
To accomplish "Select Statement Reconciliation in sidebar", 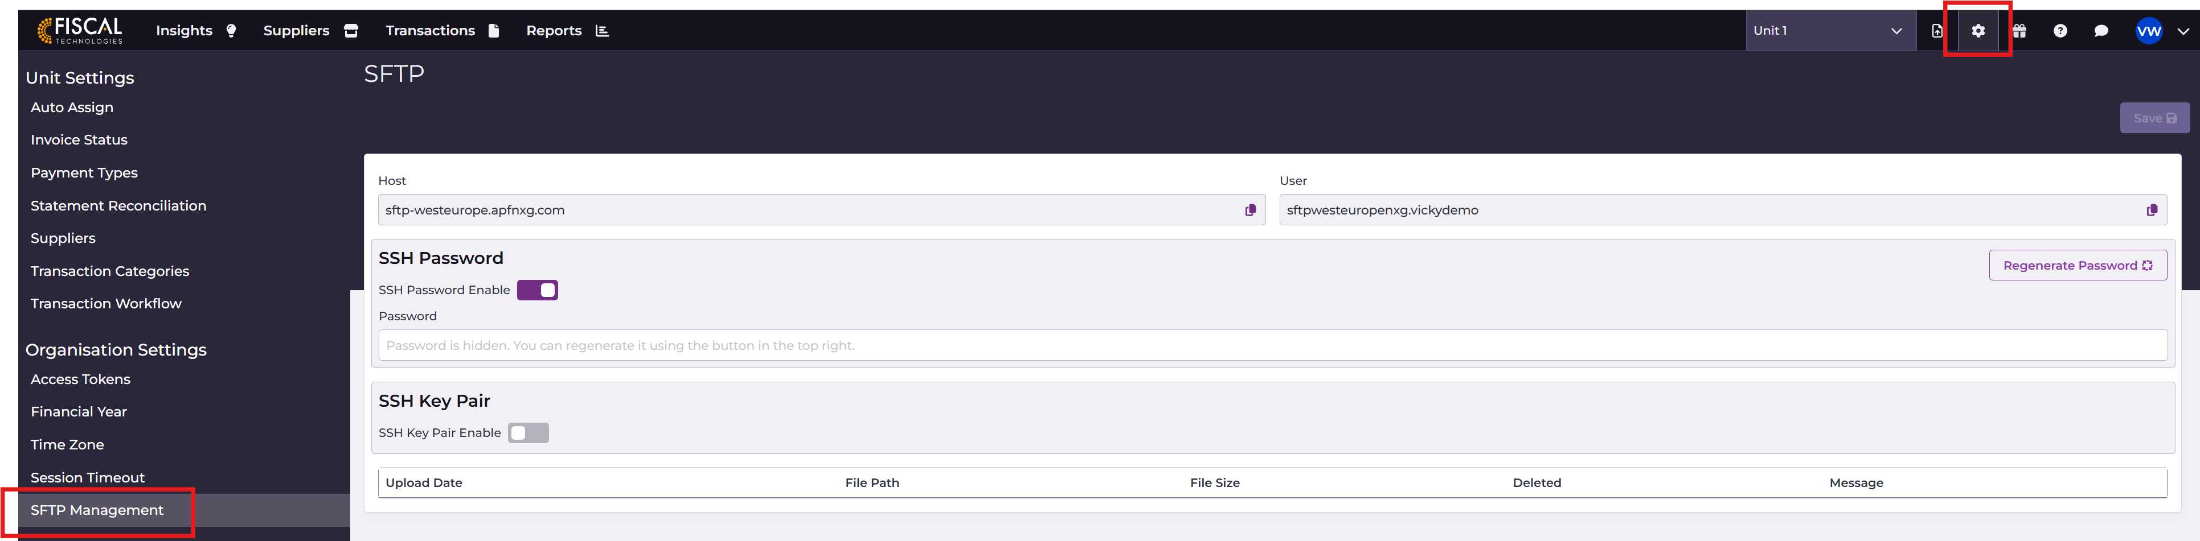I will [118, 206].
